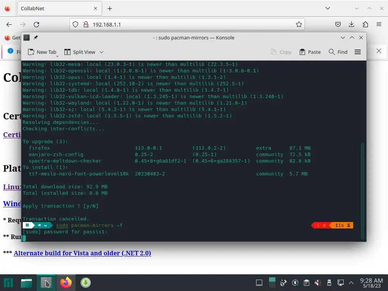Click the 'Total download size: 92.9 MB' line

65,186
